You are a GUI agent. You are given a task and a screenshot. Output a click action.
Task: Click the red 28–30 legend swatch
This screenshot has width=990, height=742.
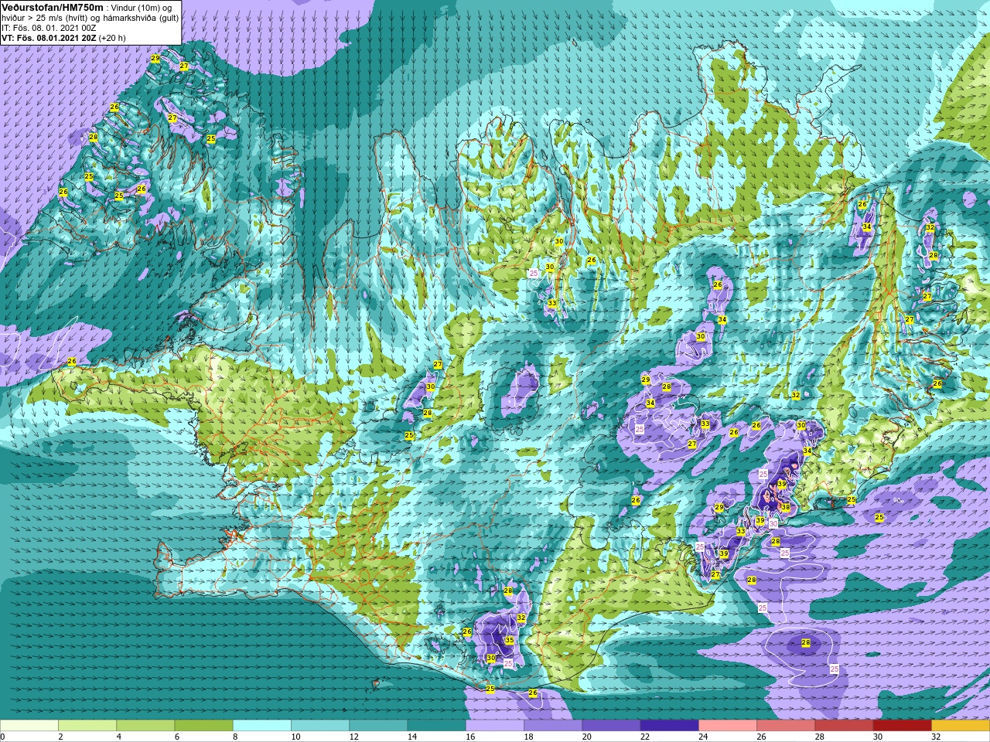844,726
